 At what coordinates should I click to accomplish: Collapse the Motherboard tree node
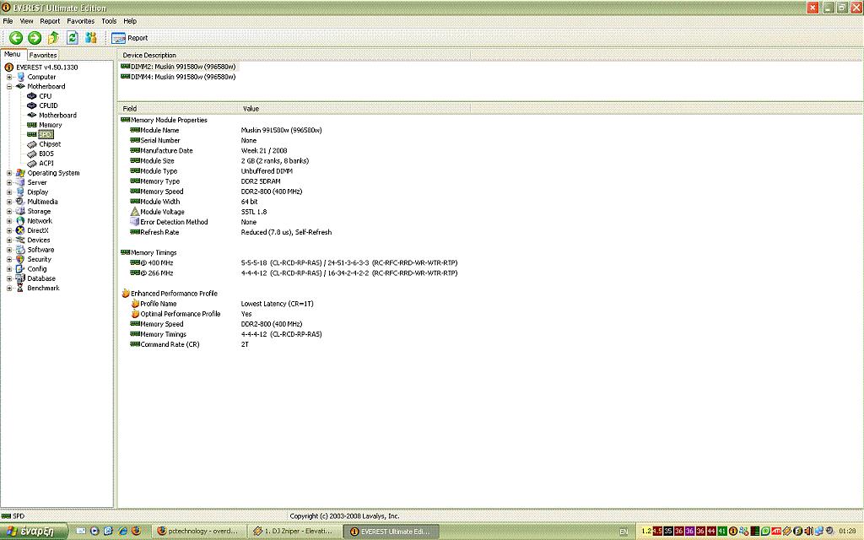[x=8, y=87]
